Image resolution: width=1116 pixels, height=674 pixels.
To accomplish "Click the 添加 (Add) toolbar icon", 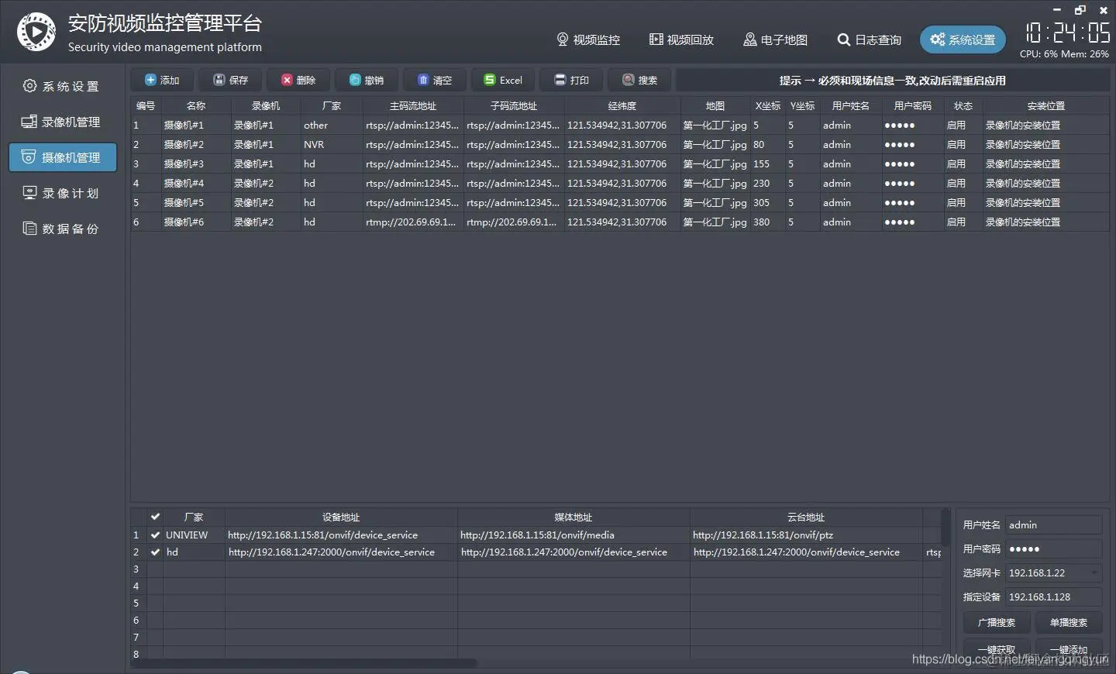I will (162, 79).
